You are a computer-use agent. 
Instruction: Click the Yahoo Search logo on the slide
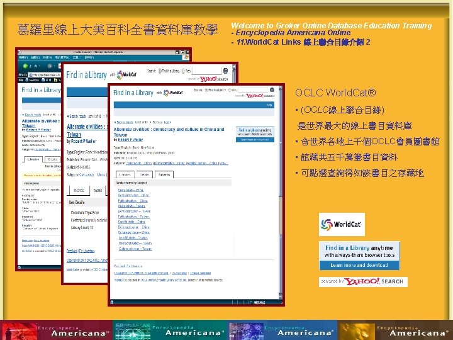tap(363, 281)
